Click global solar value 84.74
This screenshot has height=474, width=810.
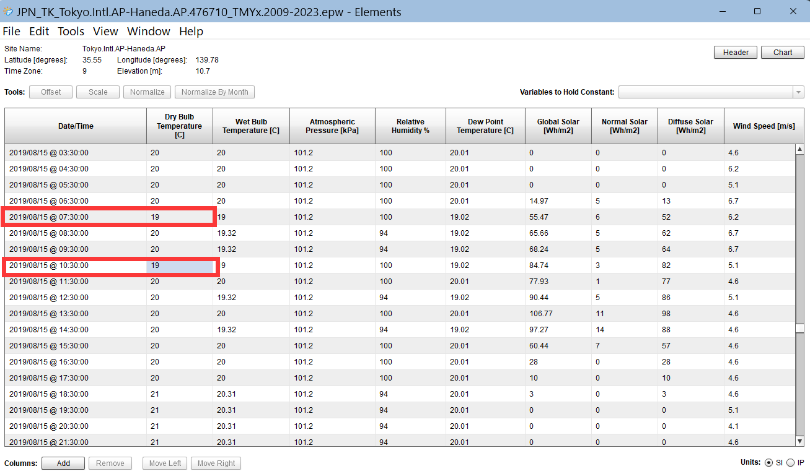click(558, 265)
